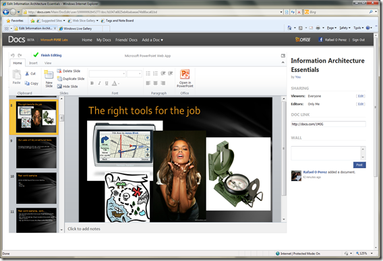The height and width of the screenshot is (261, 383).
Task: Open the font color dropdown arrow
Action: coord(119,83)
